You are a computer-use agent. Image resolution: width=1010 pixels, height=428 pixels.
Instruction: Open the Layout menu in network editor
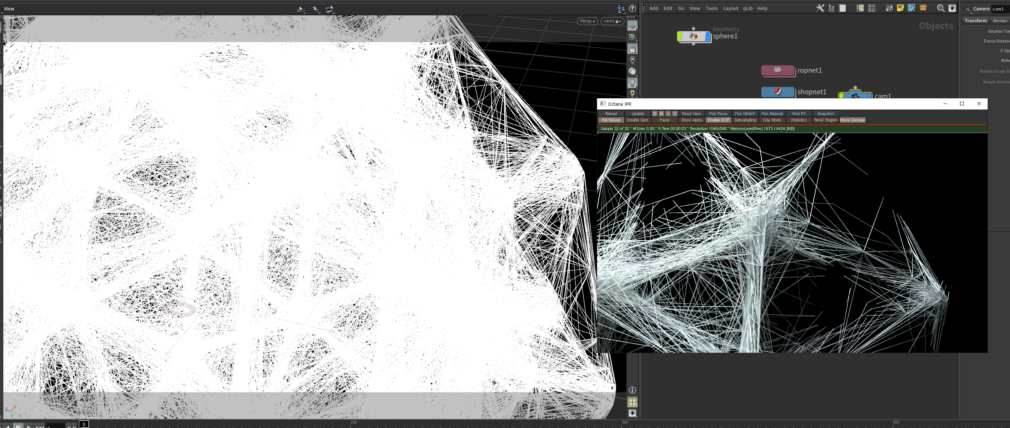pyautogui.click(x=730, y=9)
